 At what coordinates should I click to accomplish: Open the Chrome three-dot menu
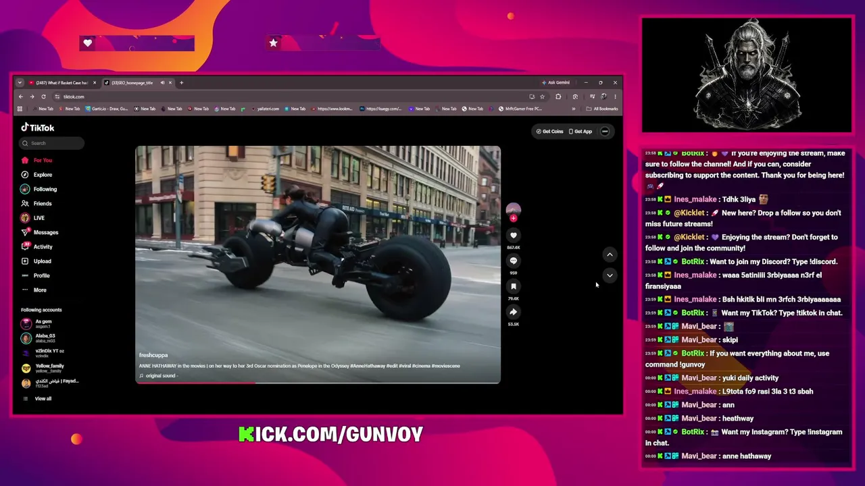[615, 97]
